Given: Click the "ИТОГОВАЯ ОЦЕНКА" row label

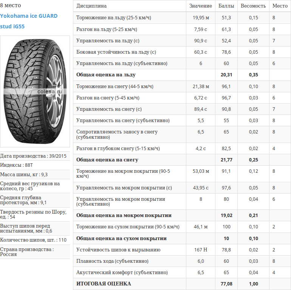Looking at the screenshot, I should click(x=104, y=284).
